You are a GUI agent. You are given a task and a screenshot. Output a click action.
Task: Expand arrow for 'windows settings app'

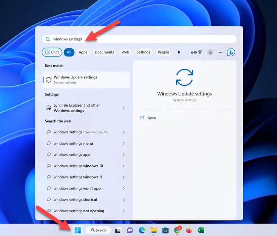[124, 155]
